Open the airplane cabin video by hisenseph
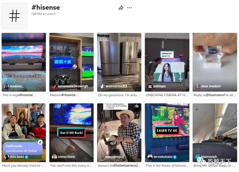This screenshot has height=172, width=239. 215,133
